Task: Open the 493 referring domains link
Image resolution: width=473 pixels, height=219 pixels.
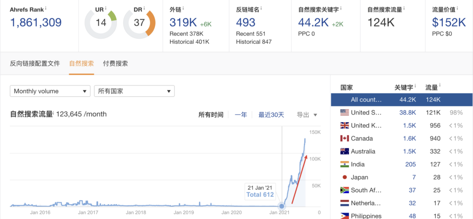Action: (x=246, y=23)
